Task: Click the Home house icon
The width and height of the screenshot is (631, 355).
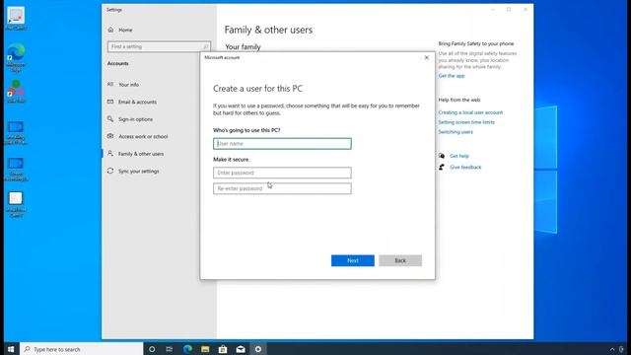Action: [x=110, y=30]
